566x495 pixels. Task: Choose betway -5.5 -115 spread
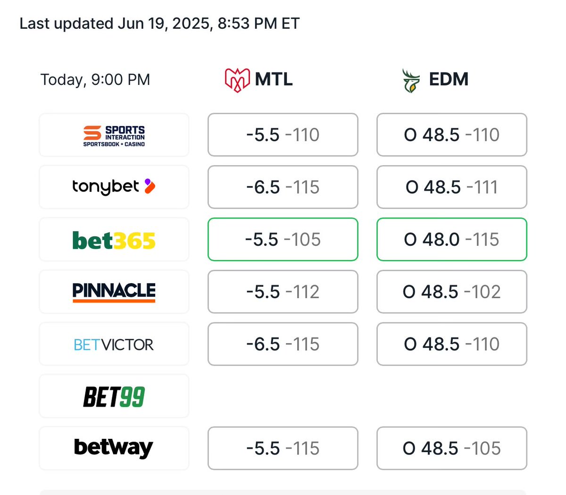[283, 449]
